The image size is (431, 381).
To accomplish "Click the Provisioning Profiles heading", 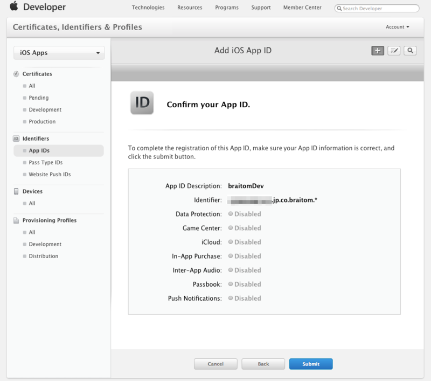I will (x=50, y=220).
